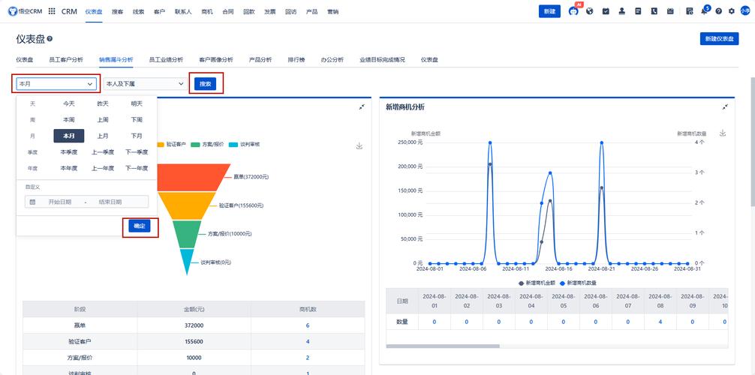
Task: Download the 新增商机分析 chart
Action: pyautogui.click(x=722, y=133)
